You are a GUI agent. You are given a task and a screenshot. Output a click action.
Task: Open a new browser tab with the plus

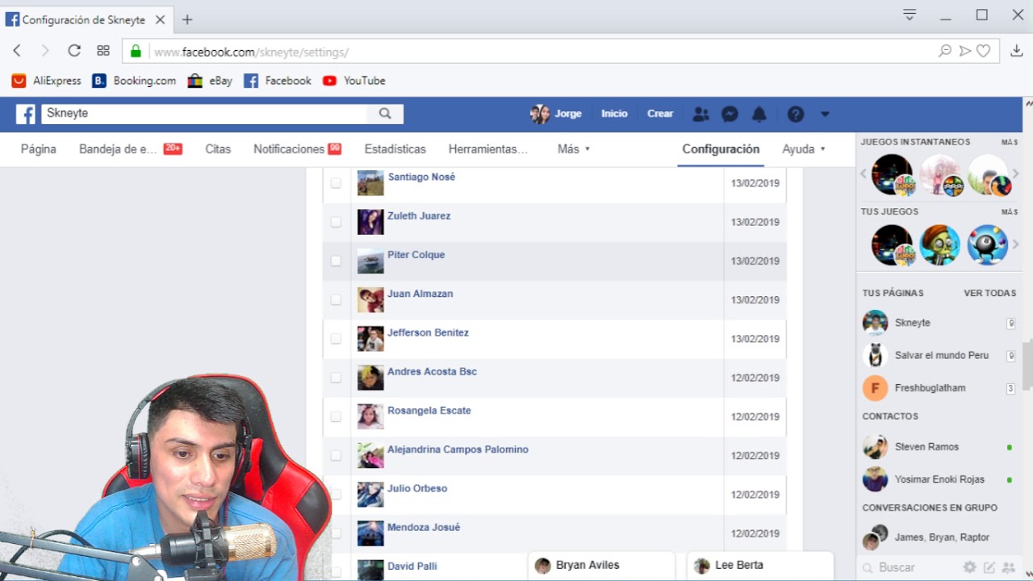tap(187, 19)
